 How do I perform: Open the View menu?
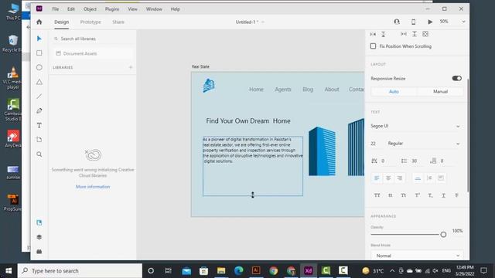coord(132,9)
